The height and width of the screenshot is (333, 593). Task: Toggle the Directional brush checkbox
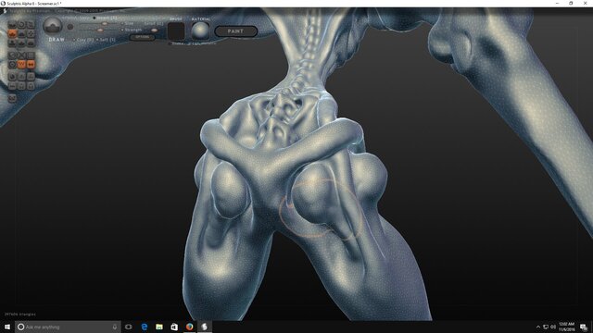(x=188, y=43)
